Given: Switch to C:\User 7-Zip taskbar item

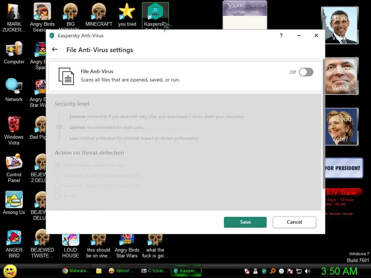Looking at the screenshot, I should 154,271.
